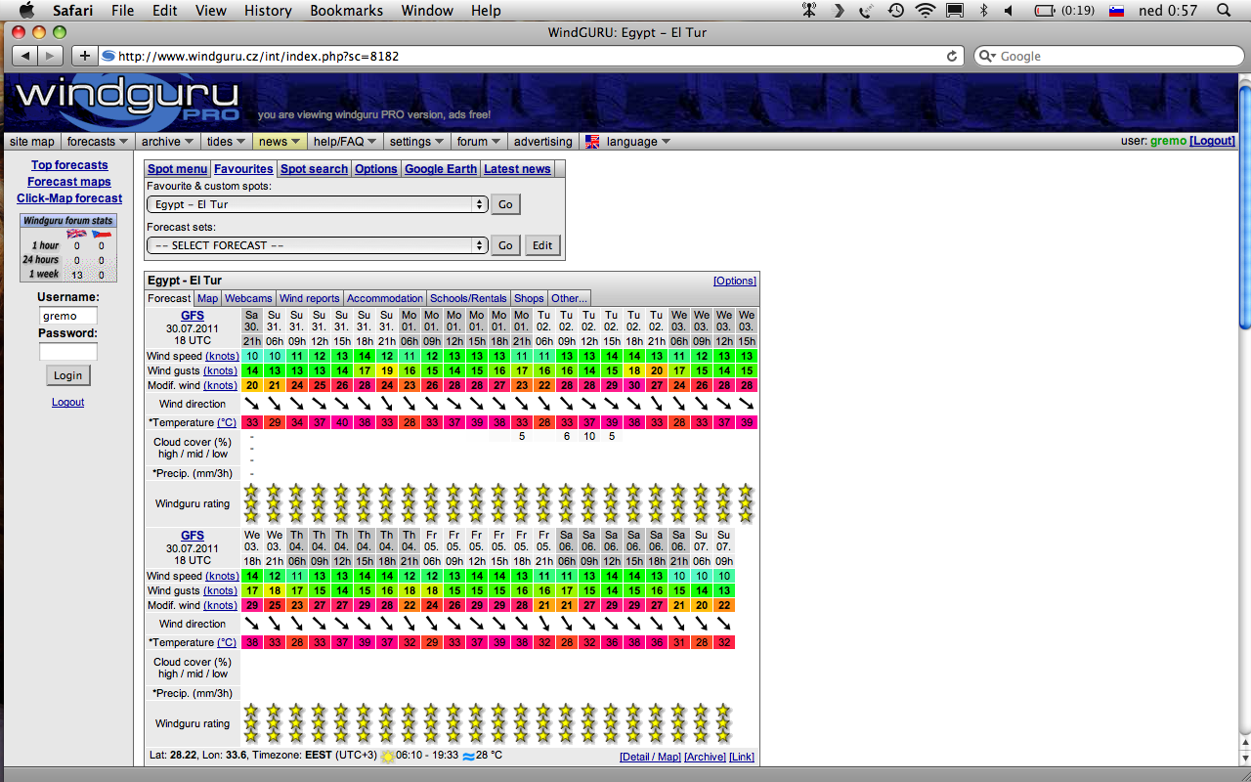1251x782 pixels.
Task: Click the cloud cover value 6
Action: [566, 436]
